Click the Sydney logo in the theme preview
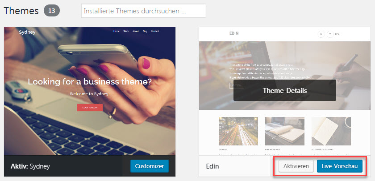This screenshot has width=375, height=181. tap(27, 32)
